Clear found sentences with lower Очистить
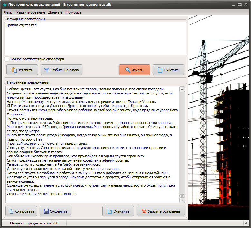Screen dimensions: 251x228 point(118,211)
